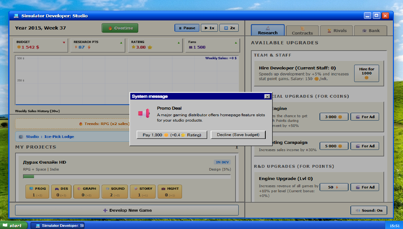Set game speed to 1x
The height and width of the screenshot is (229, 403).
click(x=209, y=28)
